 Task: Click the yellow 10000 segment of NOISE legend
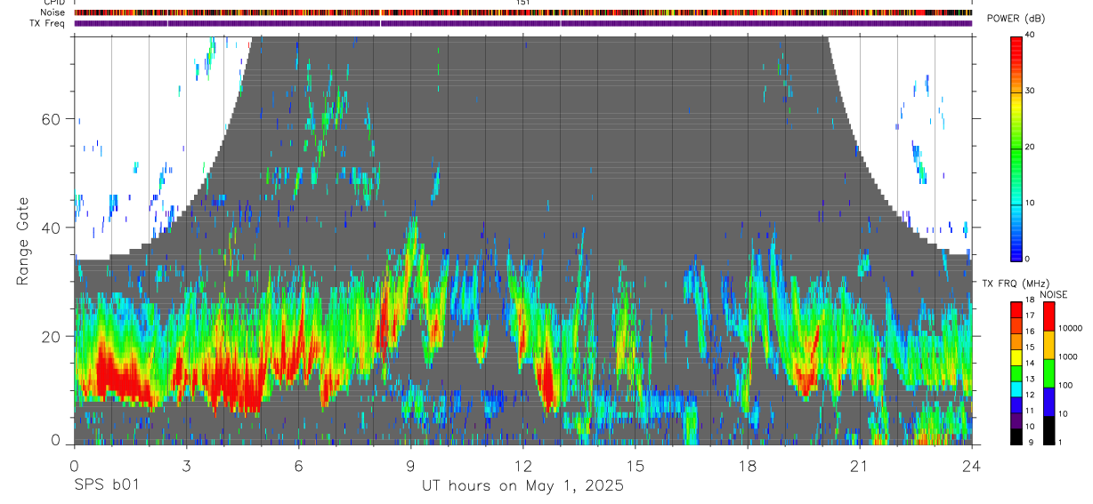1048,344
